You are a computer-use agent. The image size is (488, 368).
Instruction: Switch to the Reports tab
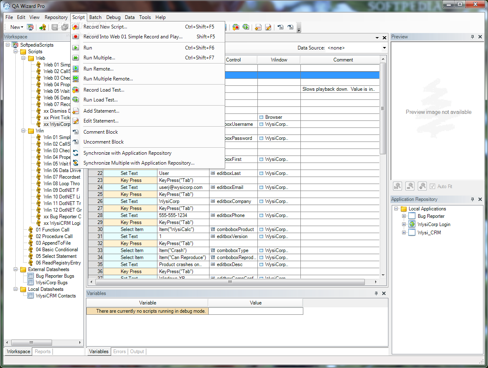pos(43,351)
